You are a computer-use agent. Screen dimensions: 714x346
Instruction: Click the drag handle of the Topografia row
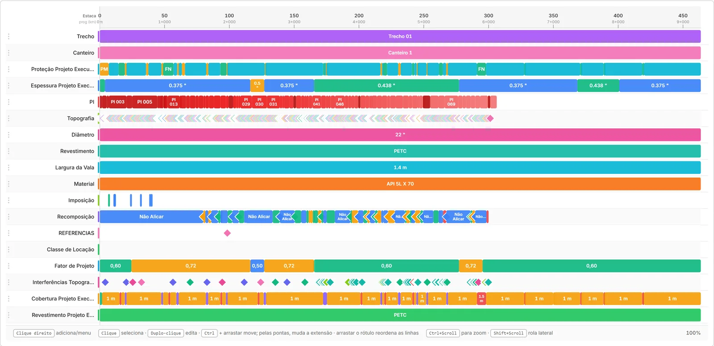tap(8, 118)
